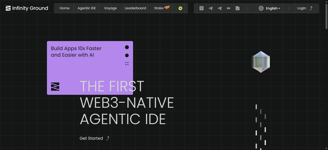328x150 pixels.
Task: Click the black logo mark on the purple card
Action: pyautogui.click(x=55, y=87)
